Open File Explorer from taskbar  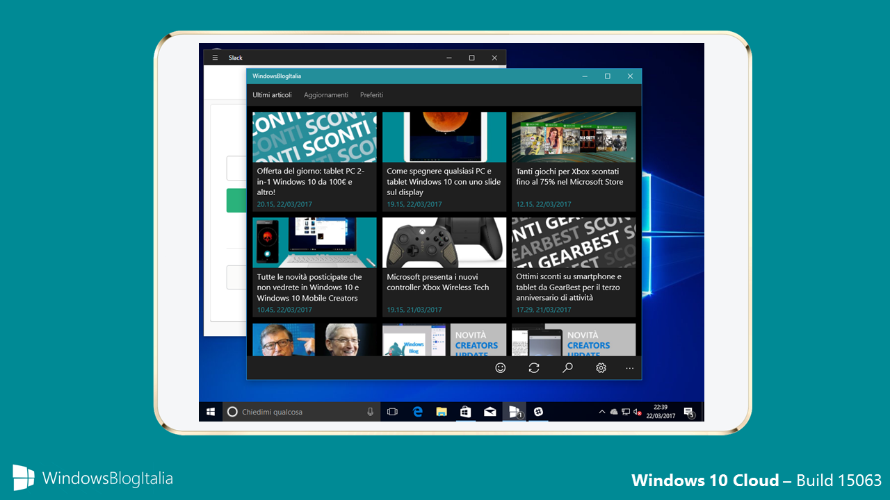tap(442, 412)
